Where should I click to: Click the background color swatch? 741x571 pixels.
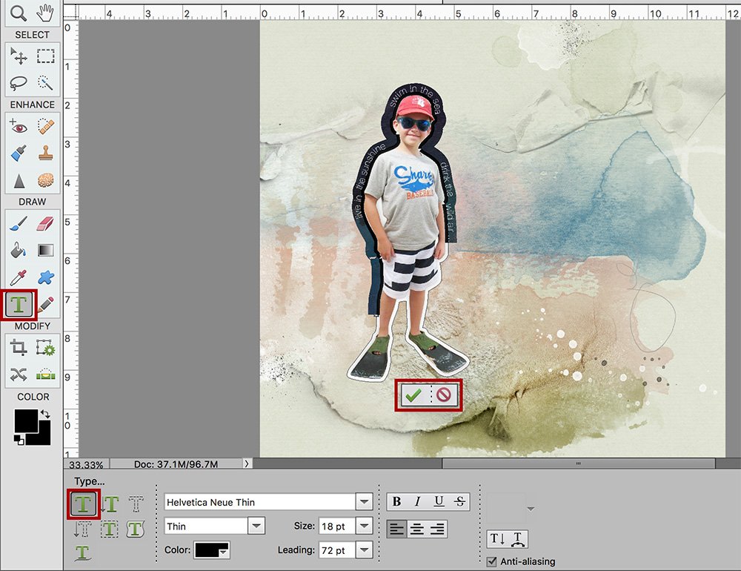point(42,436)
